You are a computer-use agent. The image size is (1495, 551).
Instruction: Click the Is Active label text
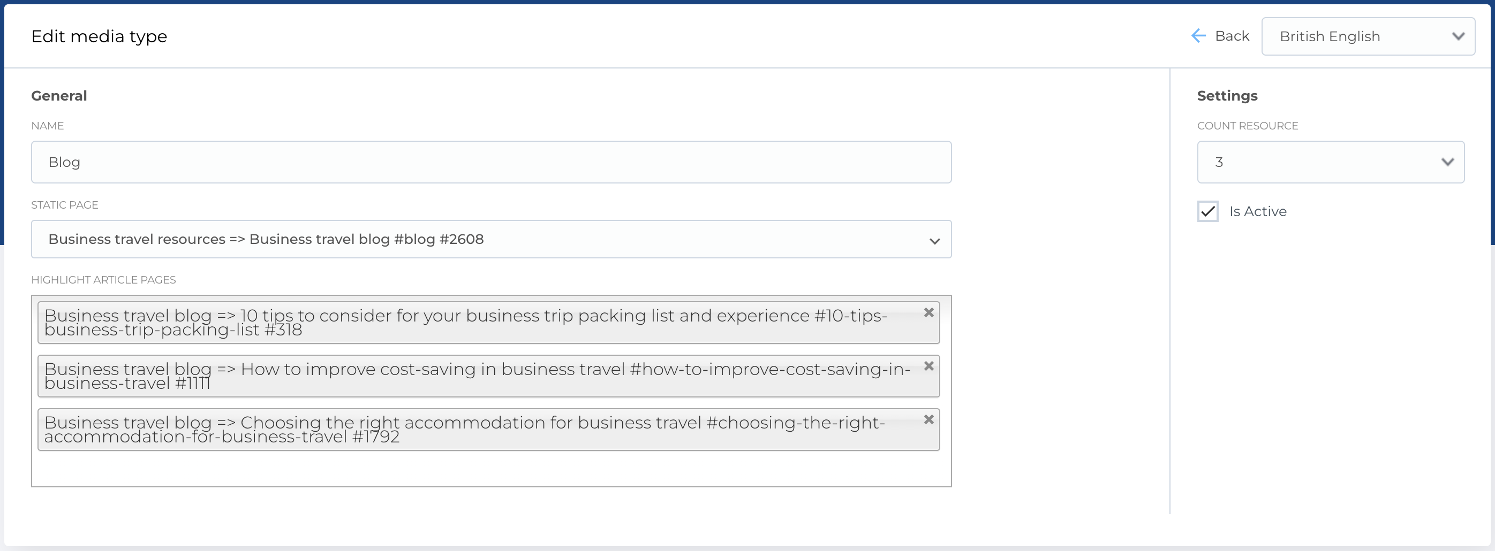[1258, 212]
